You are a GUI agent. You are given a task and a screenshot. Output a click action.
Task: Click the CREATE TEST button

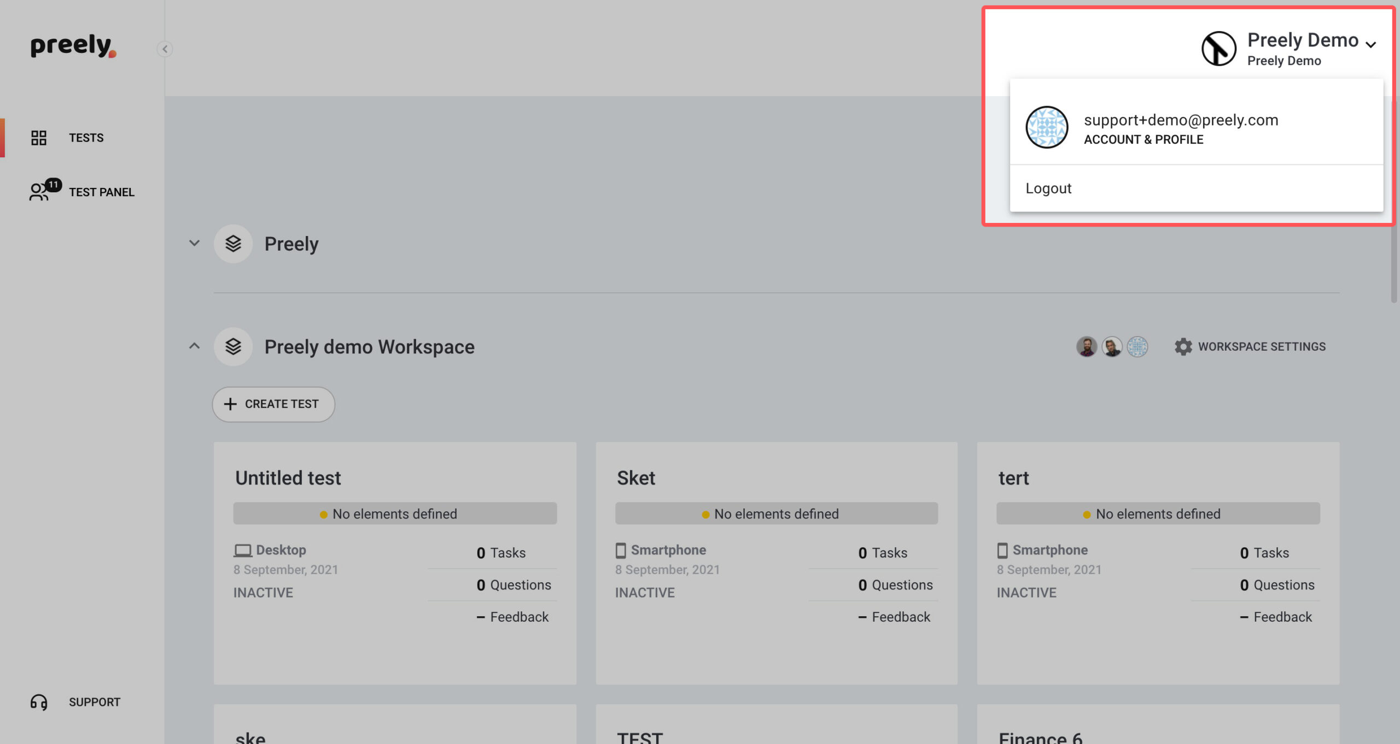click(273, 404)
